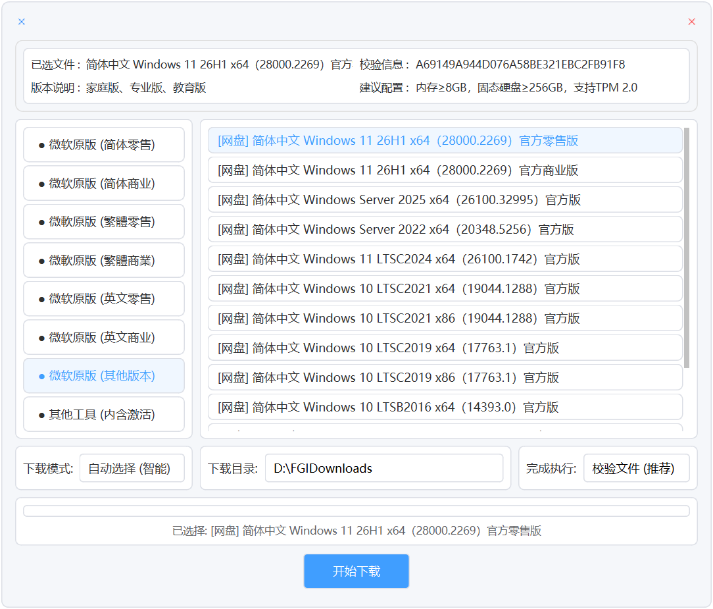Click the 建议配置 requirements text
This screenshot has width=713, height=609.
527,88
